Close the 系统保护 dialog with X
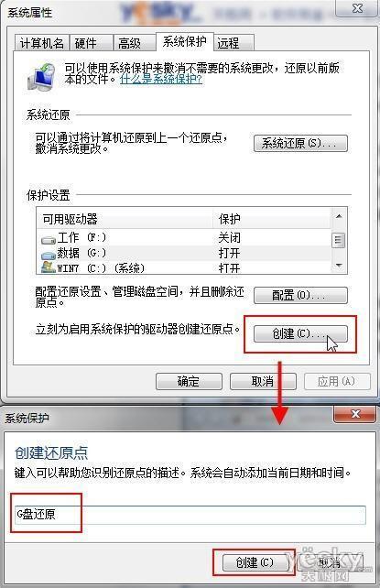The height and width of the screenshot is (588, 380). tap(354, 414)
